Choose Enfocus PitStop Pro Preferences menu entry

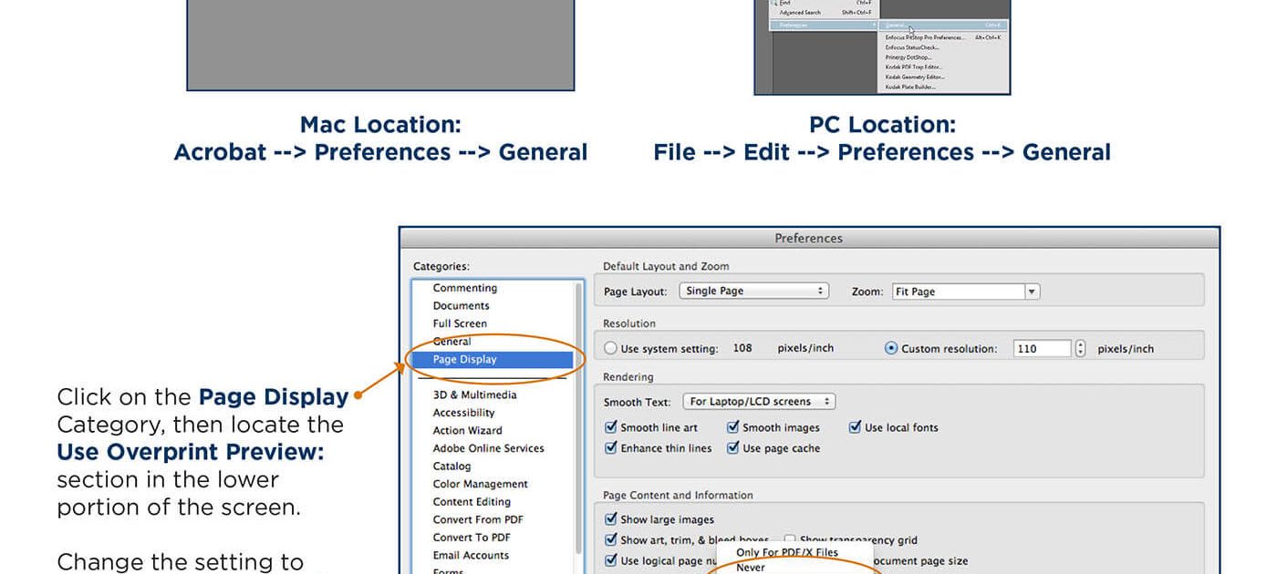pyautogui.click(x=943, y=37)
